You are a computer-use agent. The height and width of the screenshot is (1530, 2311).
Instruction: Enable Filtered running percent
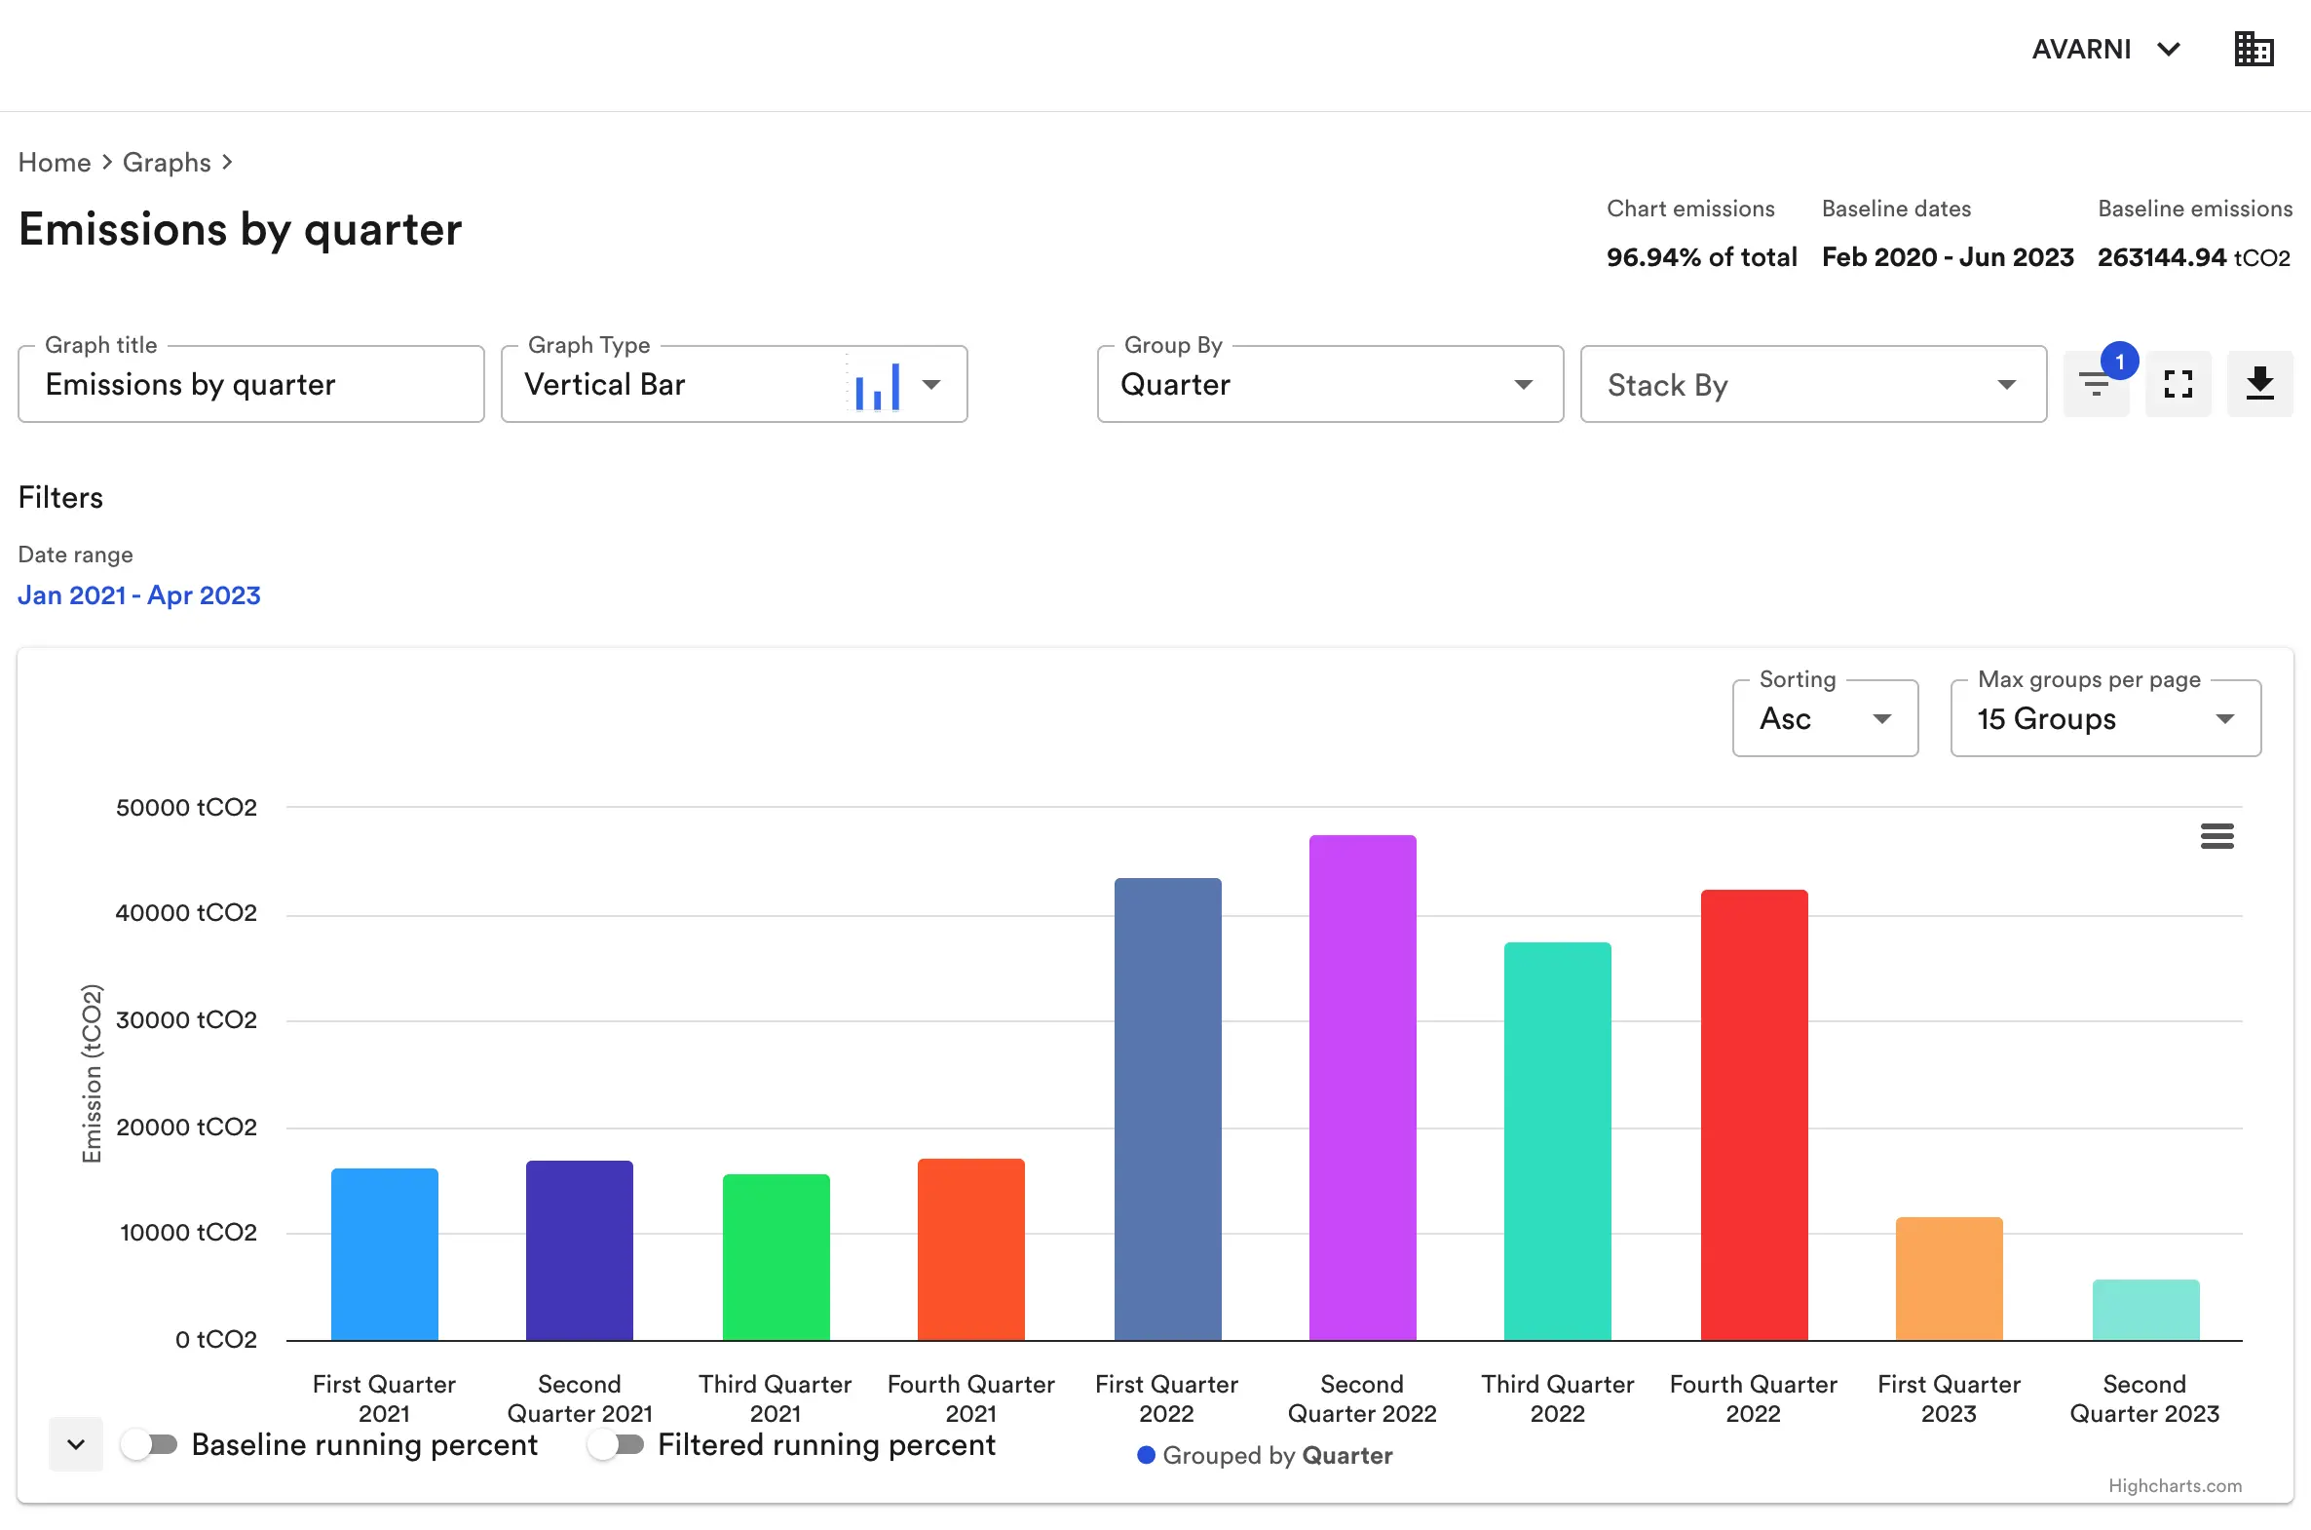click(617, 1445)
